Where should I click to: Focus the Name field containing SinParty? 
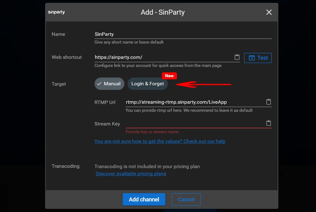pos(183,34)
